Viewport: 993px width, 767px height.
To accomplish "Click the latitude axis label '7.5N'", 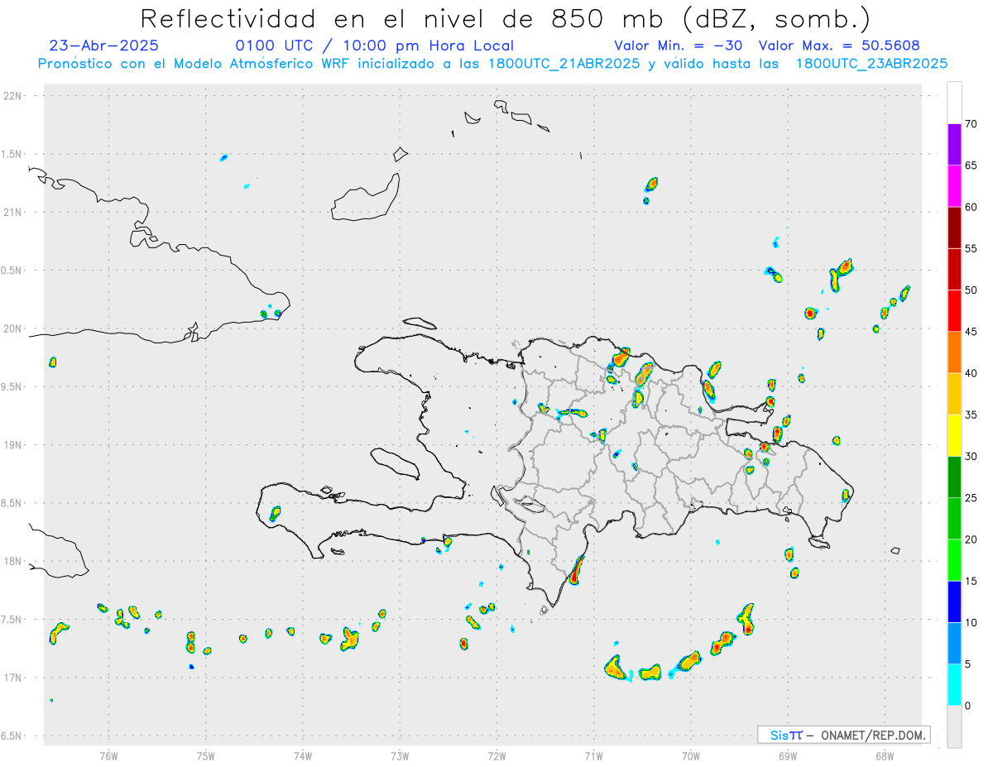I will [x=12, y=620].
